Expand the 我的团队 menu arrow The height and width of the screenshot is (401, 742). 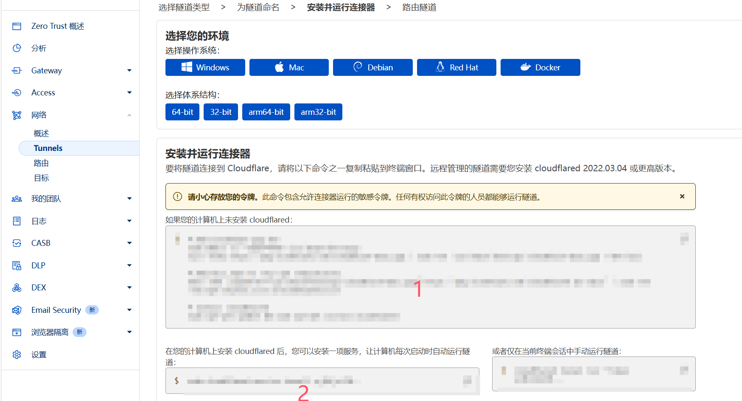point(129,198)
